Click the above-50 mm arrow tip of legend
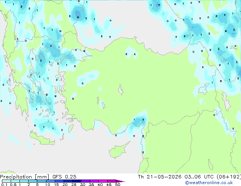Viewport: 241px width, 186px height. [x=121, y=181]
